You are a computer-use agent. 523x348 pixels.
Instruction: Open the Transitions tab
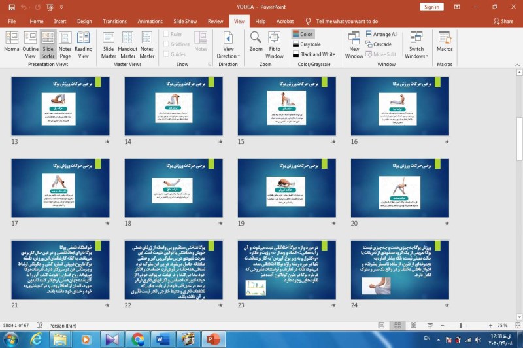point(115,21)
